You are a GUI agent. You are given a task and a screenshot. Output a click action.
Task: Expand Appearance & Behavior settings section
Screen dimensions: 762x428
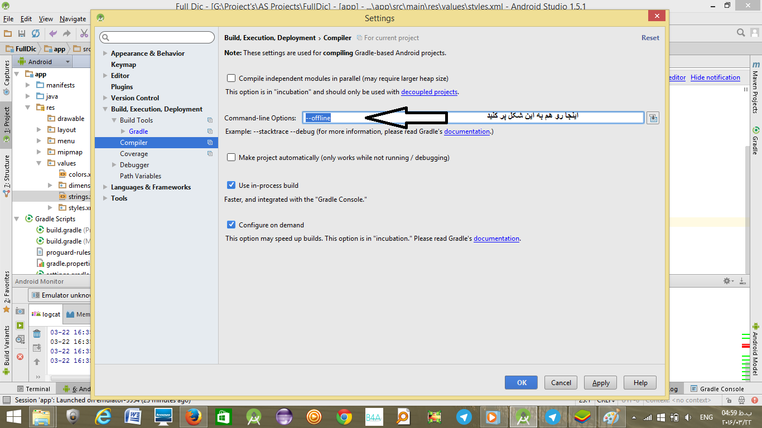pos(105,53)
